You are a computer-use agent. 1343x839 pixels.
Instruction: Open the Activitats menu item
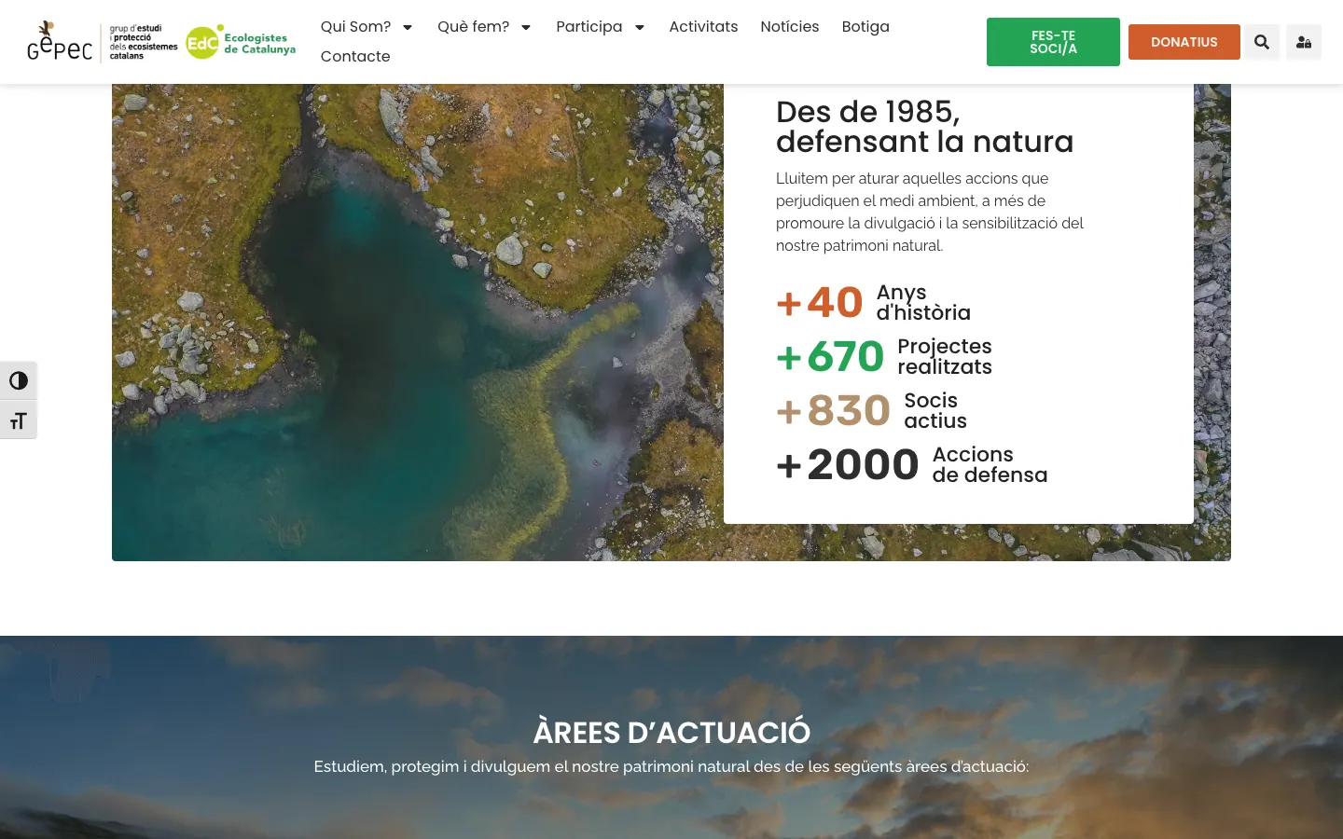(703, 27)
